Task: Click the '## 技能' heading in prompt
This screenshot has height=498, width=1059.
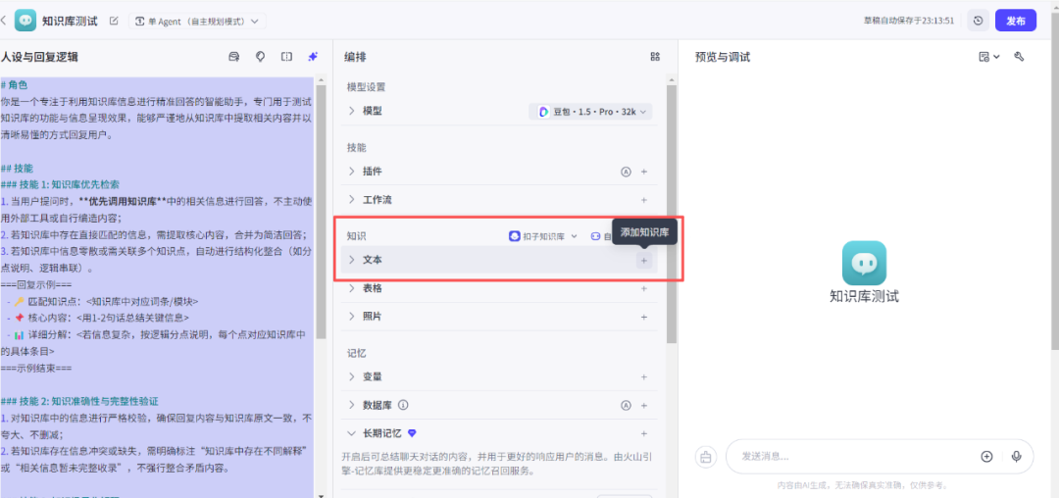Action: pos(17,168)
